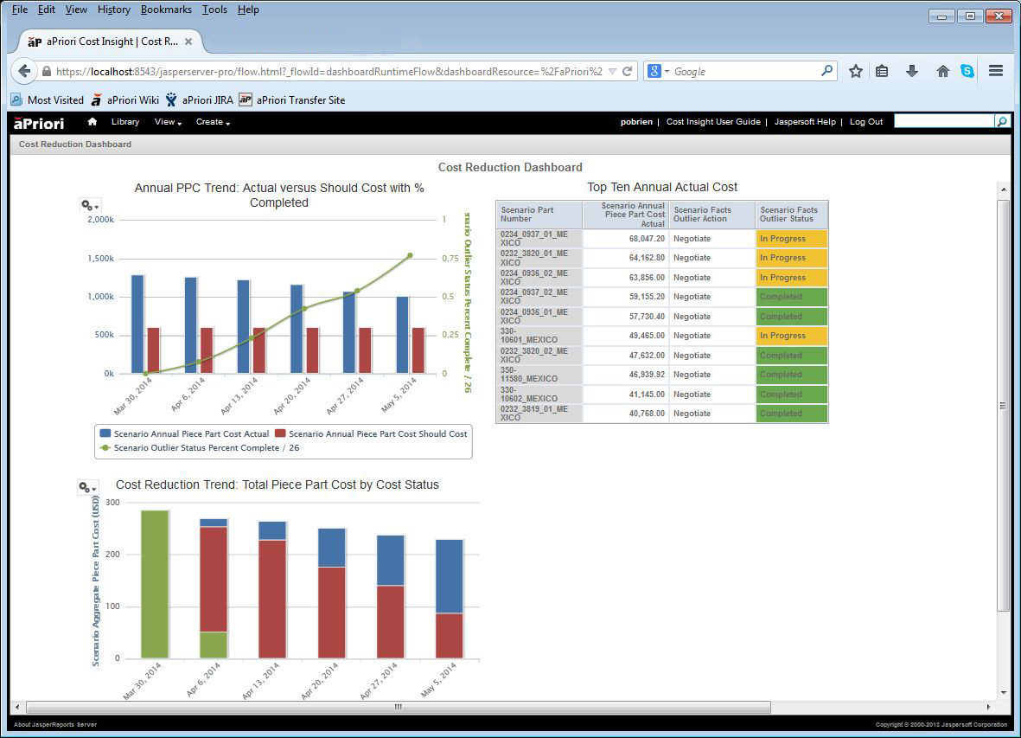The width and height of the screenshot is (1021, 738).
Task: Open the chart options gear on Annual PPC Trend
Action: point(89,204)
